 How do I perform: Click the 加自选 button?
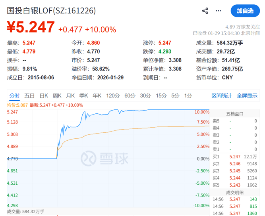point(245,11)
